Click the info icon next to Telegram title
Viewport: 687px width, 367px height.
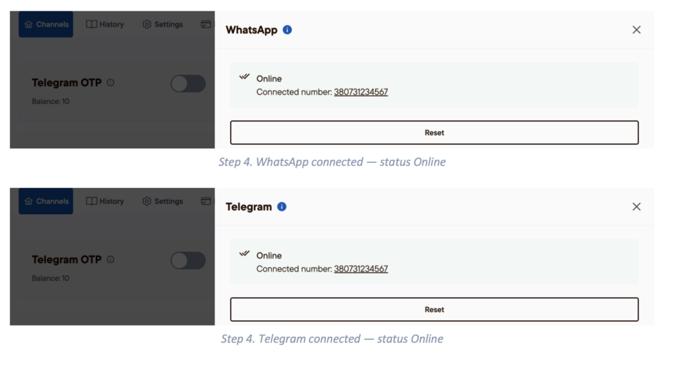tap(282, 207)
